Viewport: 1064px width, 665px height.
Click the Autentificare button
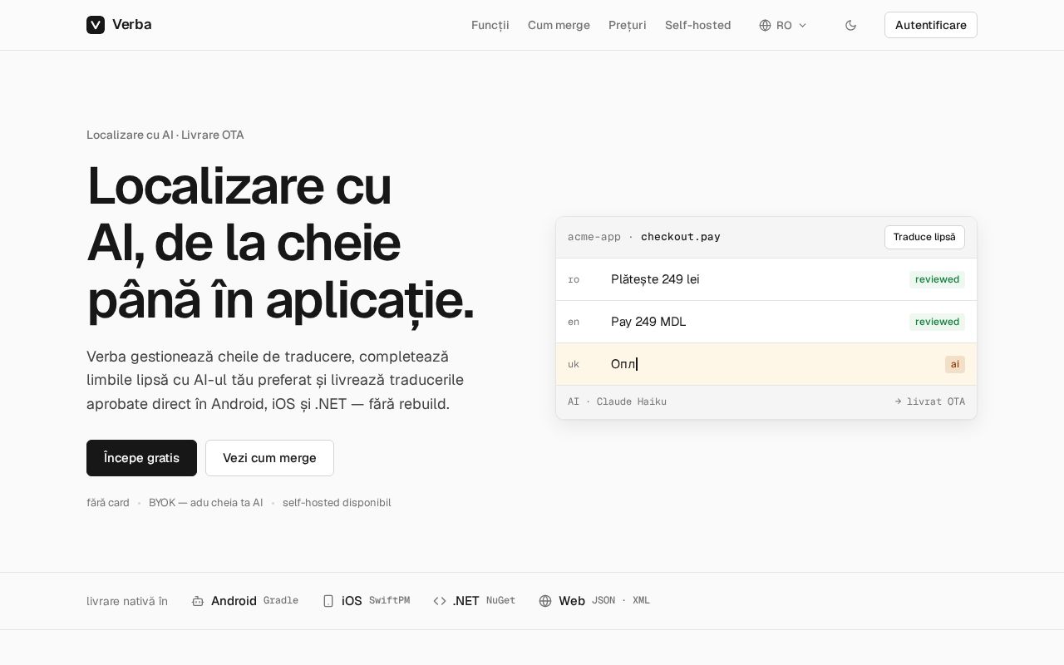(x=931, y=25)
